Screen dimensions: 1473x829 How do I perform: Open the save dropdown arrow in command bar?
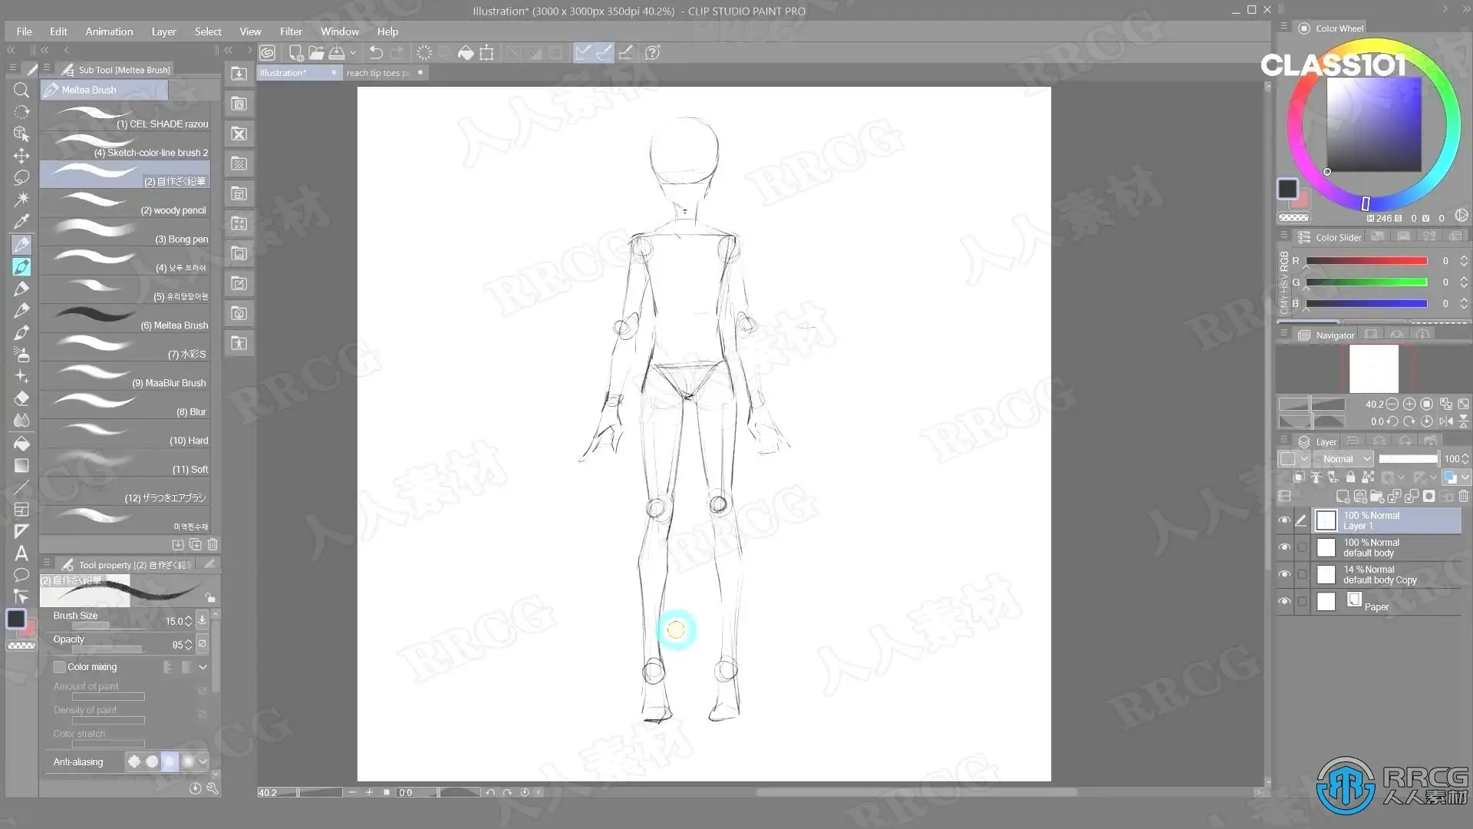pyautogui.click(x=353, y=53)
